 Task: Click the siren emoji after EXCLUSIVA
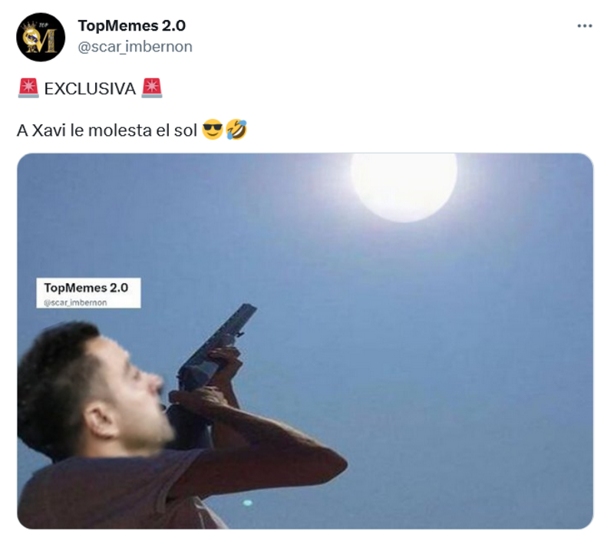(152, 88)
